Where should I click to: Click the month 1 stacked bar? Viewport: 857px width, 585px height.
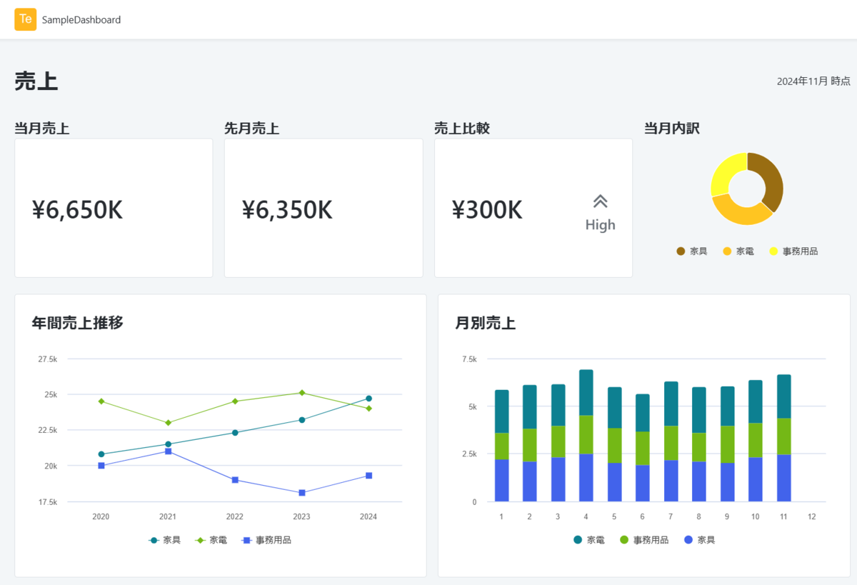click(x=502, y=446)
